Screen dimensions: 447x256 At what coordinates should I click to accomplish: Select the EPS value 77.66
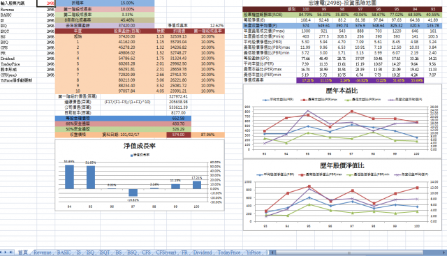(x=306, y=58)
